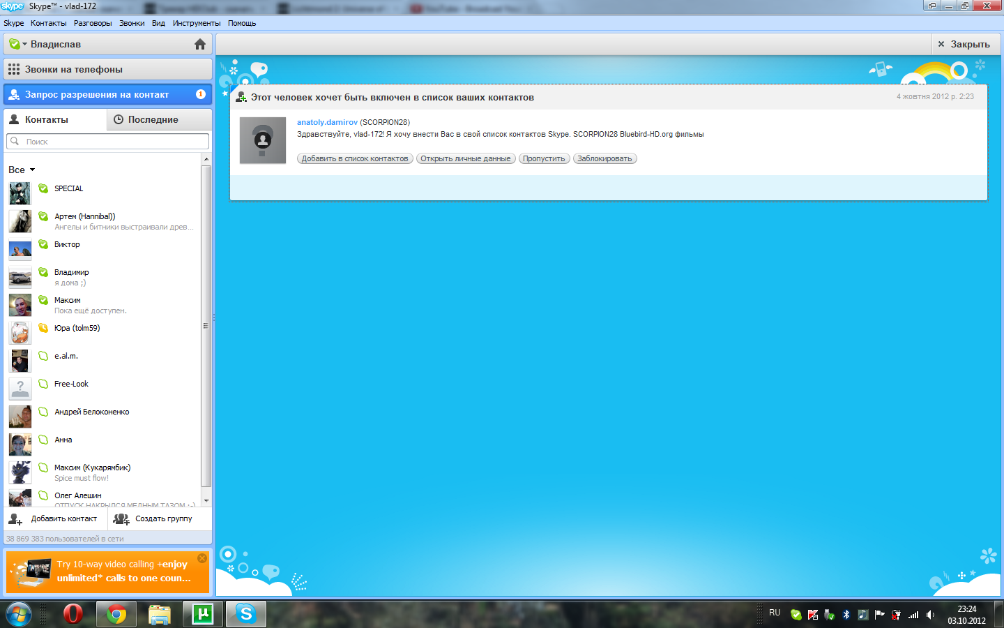Open the Skype menu
Viewport: 1004px width, 628px height.
click(14, 23)
